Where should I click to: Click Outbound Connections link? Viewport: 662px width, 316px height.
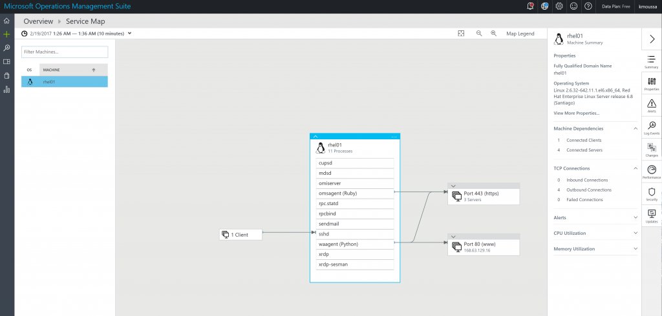coord(589,190)
